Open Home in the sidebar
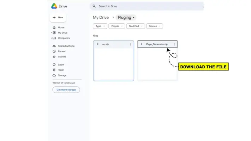 pyautogui.click(x=61, y=27)
